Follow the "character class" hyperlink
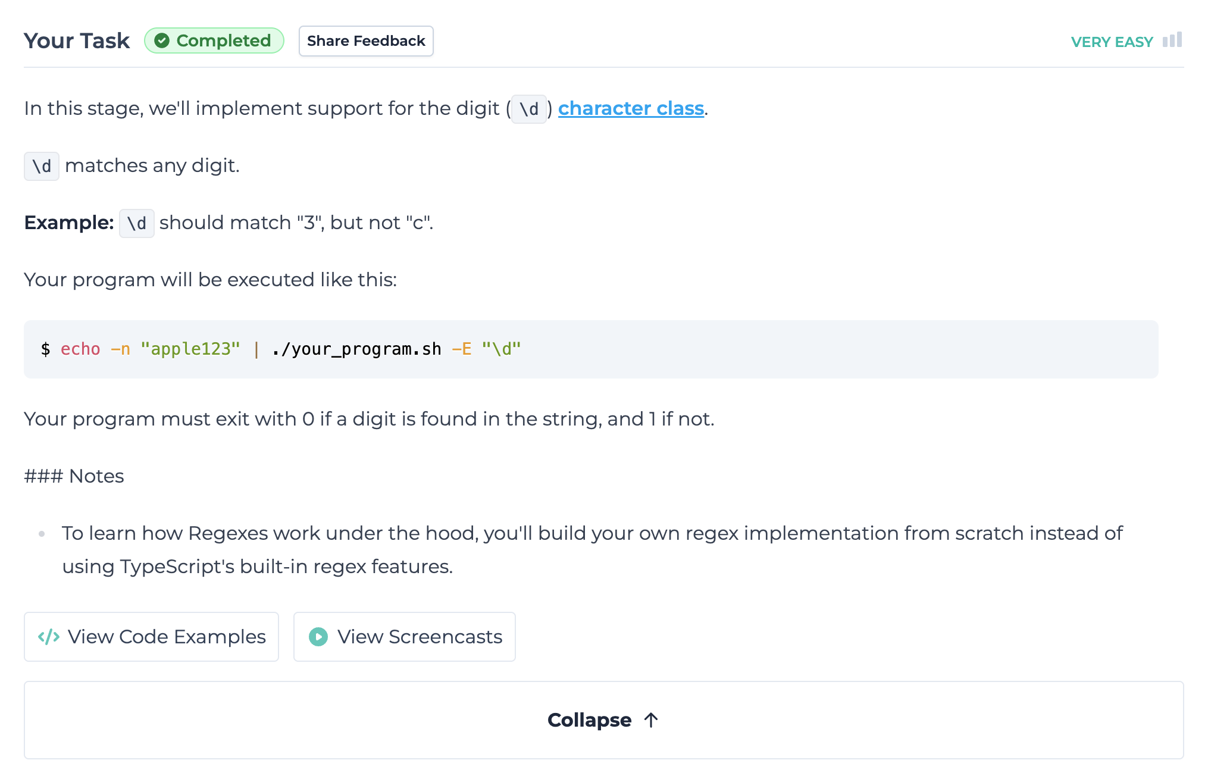Viewport: 1208px width, 782px height. [x=631, y=108]
